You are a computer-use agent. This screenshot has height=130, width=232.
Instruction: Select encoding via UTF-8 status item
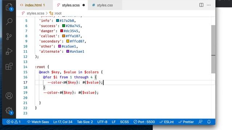coord(102,122)
